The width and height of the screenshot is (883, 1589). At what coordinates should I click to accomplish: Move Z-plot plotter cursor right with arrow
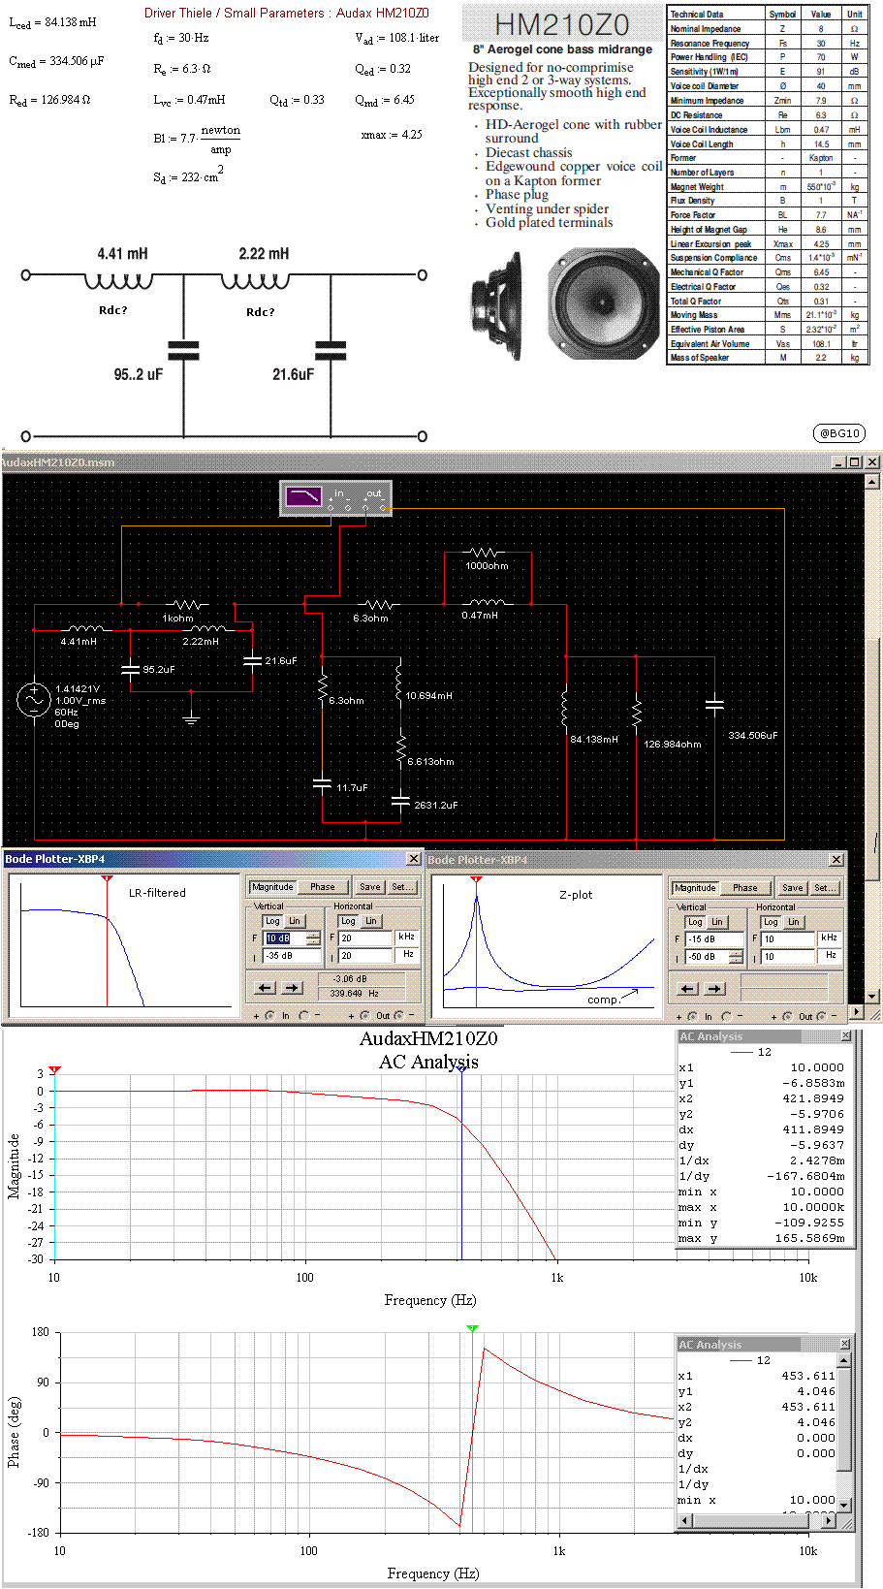(x=714, y=989)
